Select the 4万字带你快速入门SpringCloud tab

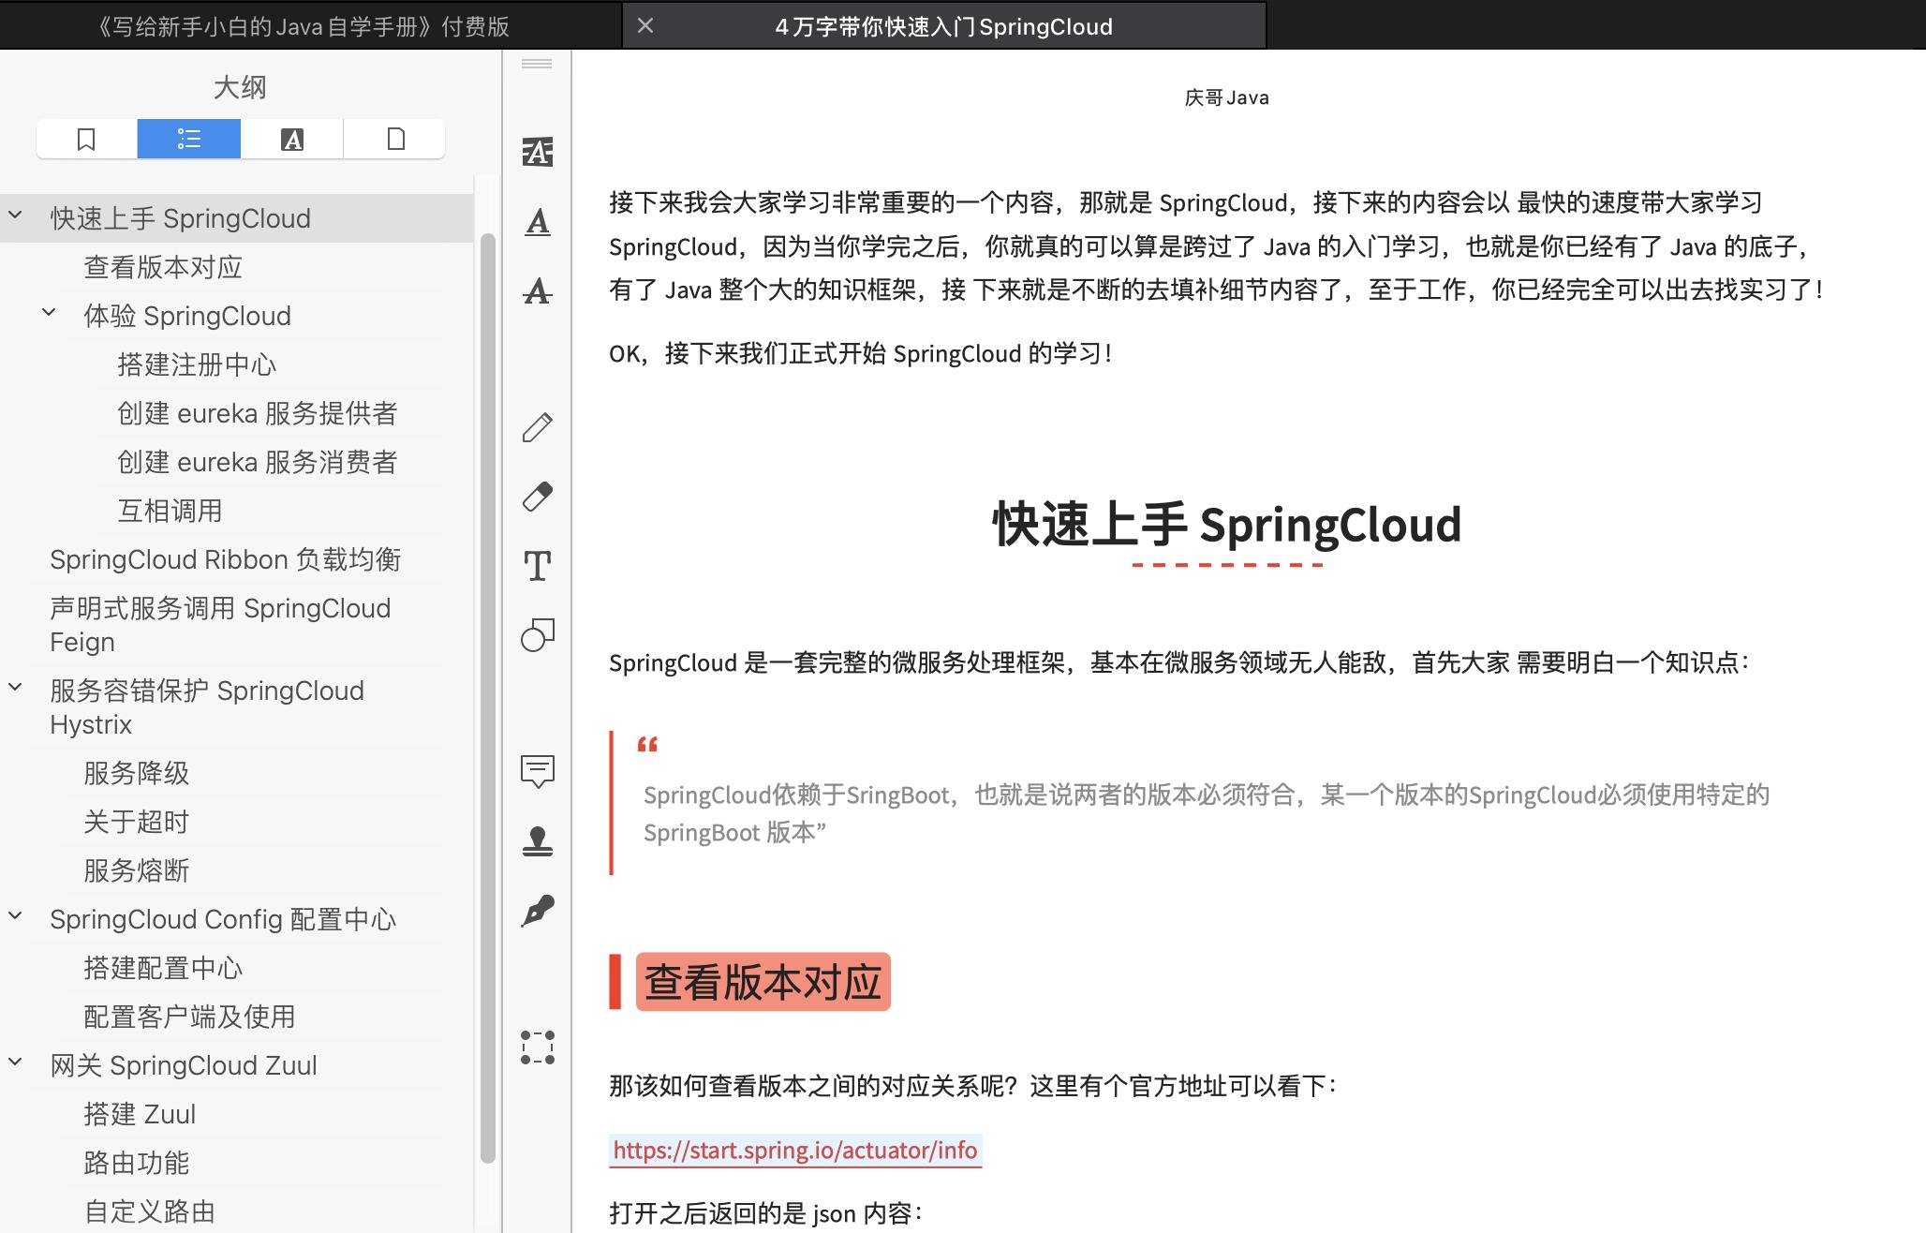[944, 26]
